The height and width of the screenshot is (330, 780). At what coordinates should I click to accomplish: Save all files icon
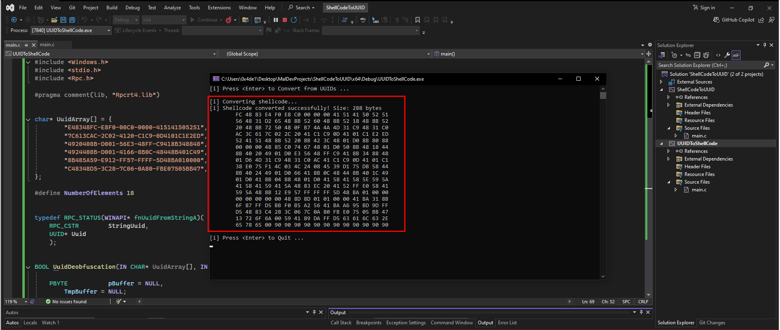click(72, 20)
